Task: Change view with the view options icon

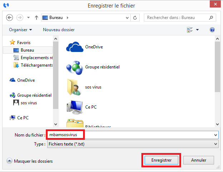Action: [x=190, y=30]
